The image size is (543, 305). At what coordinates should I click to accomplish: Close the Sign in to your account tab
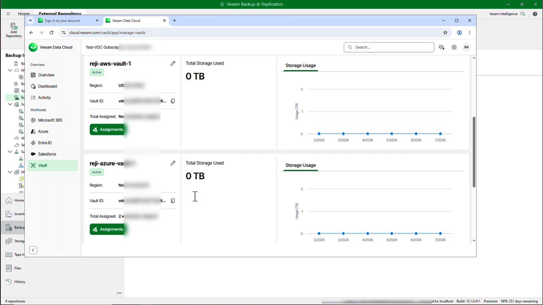(97, 20)
